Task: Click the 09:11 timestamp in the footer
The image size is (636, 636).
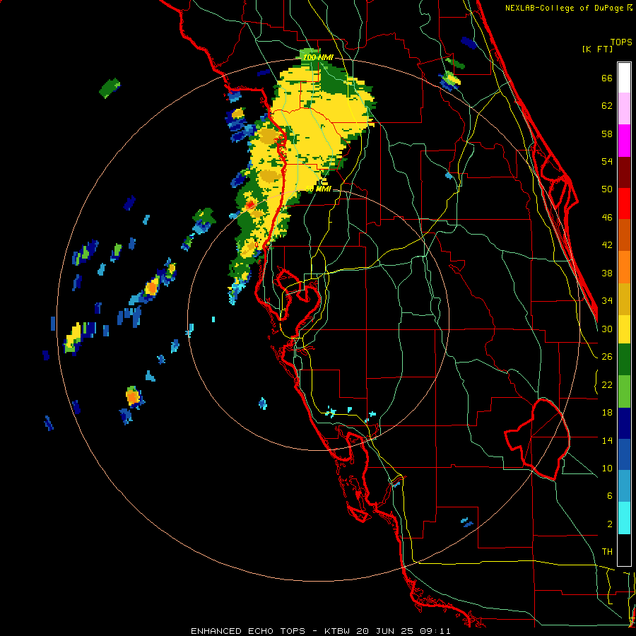Action: 435,631
